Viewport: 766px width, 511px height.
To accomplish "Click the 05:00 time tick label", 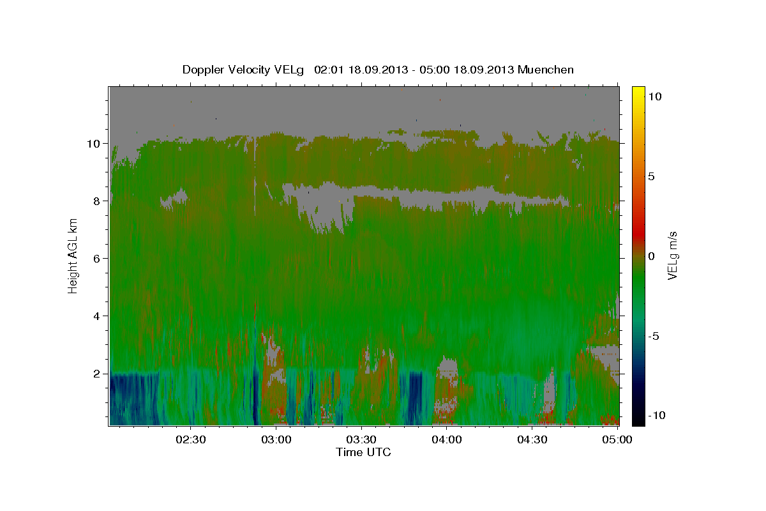I will coord(617,439).
